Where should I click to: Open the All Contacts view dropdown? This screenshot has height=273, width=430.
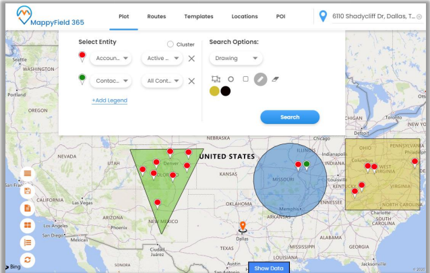tap(162, 81)
